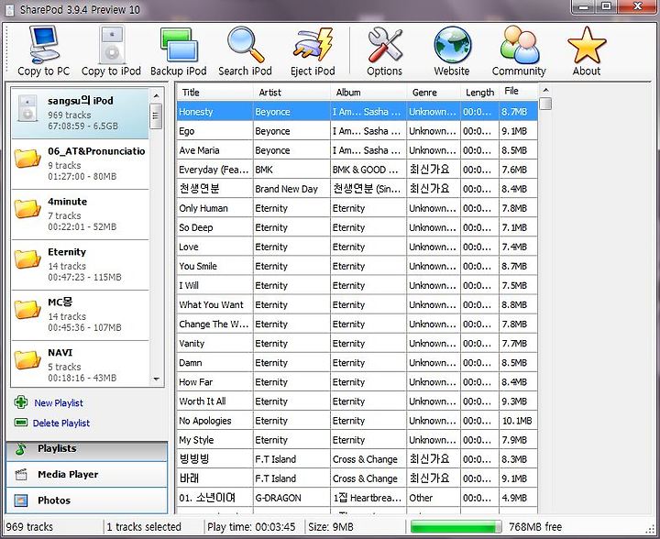Screen dimensions: 660x539
Task: Click the green plus New Playlist icon
Action: [x=21, y=402]
